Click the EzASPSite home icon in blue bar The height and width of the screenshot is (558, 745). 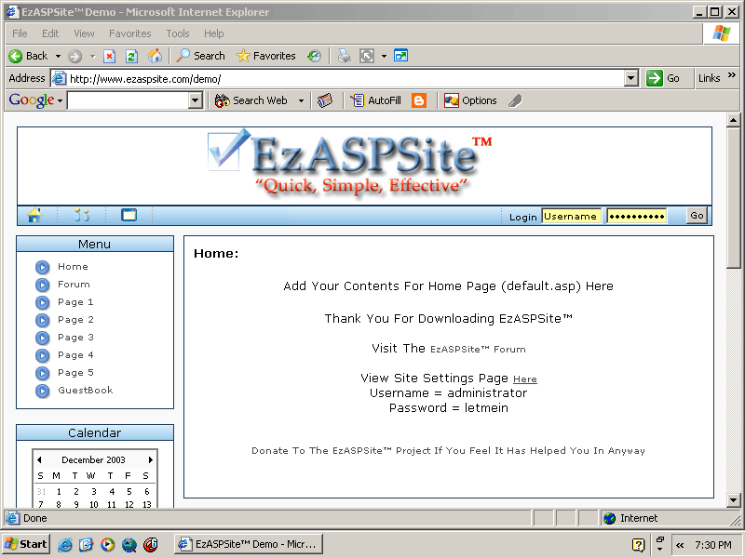point(34,215)
